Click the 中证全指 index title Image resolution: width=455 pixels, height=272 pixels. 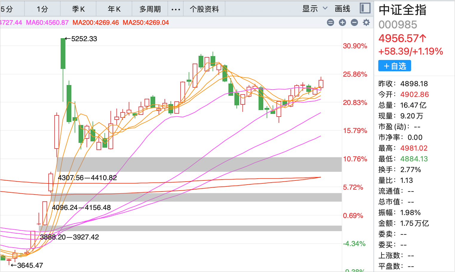(x=402, y=10)
